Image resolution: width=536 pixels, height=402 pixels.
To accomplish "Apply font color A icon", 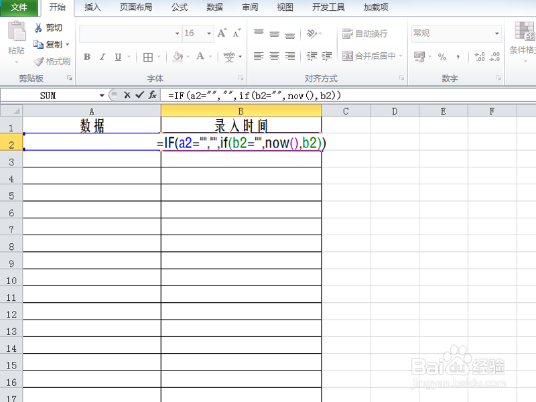I will (200, 56).
